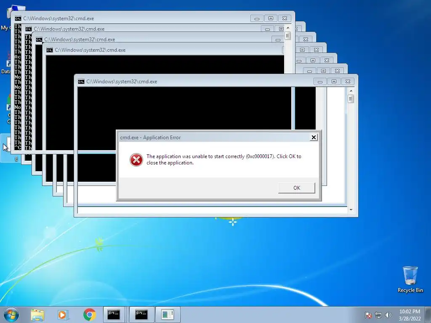
Task: Click the Show Desktop strip at taskbar end
Action: (x=428, y=315)
